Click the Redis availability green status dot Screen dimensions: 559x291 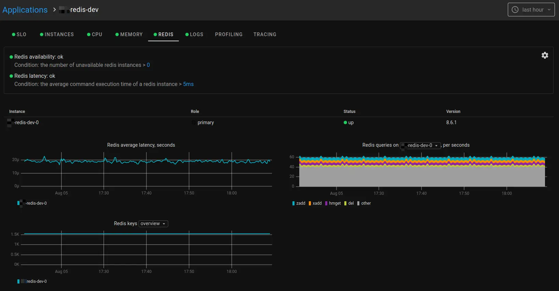point(11,57)
